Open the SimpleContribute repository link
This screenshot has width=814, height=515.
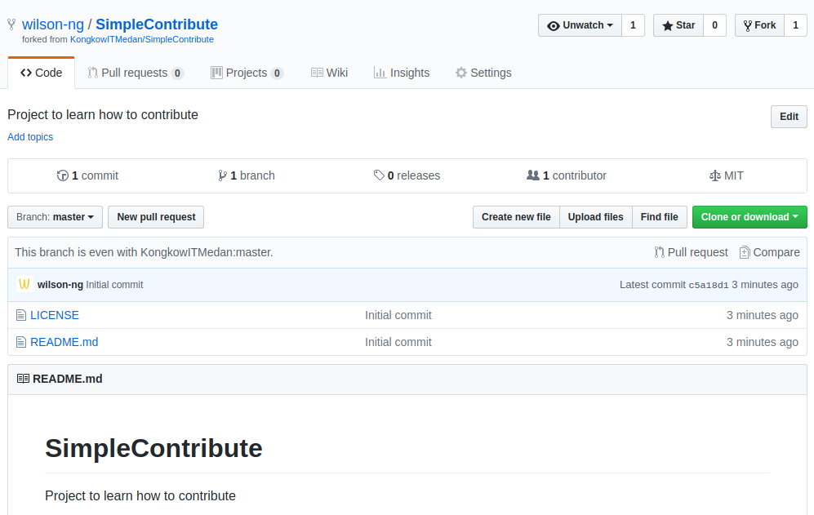point(157,24)
